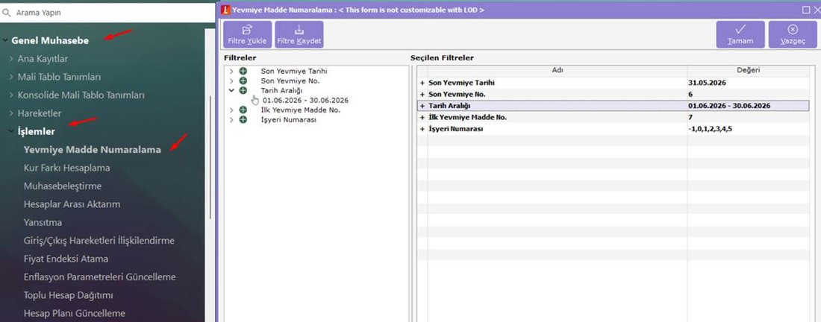Click the sidebar vertical scrollbar

pos(210,157)
